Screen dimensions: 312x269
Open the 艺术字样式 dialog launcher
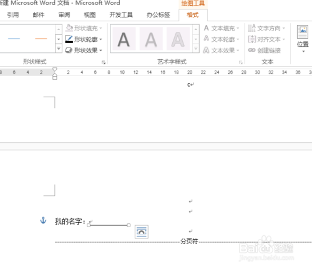241,62
